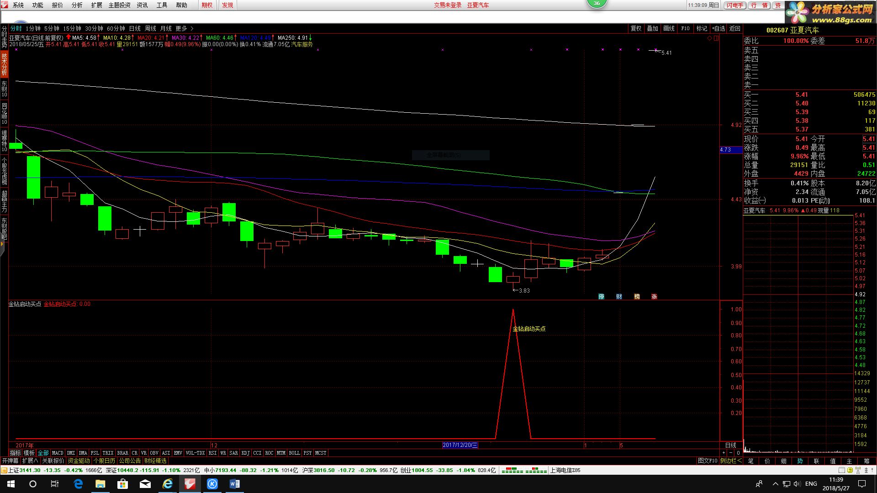Toggle 叠加 overlay mode
This screenshot has width=877, height=493.
[x=652, y=28]
